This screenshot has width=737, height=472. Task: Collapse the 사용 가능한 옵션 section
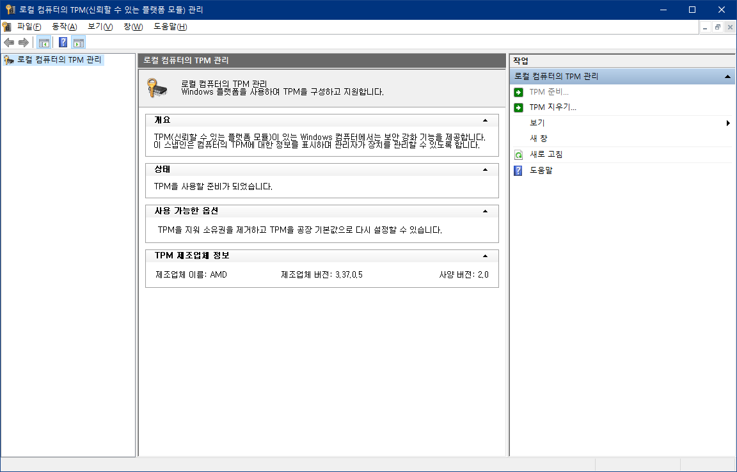(x=485, y=211)
